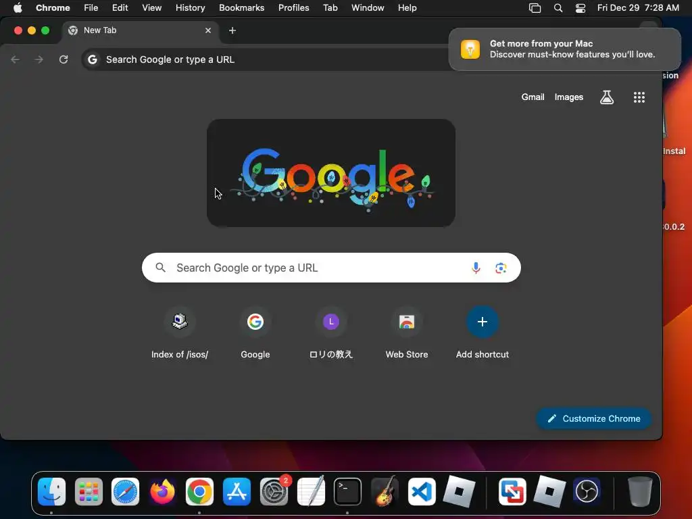
Task: Open the Google apps grid
Action: point(639,97)
